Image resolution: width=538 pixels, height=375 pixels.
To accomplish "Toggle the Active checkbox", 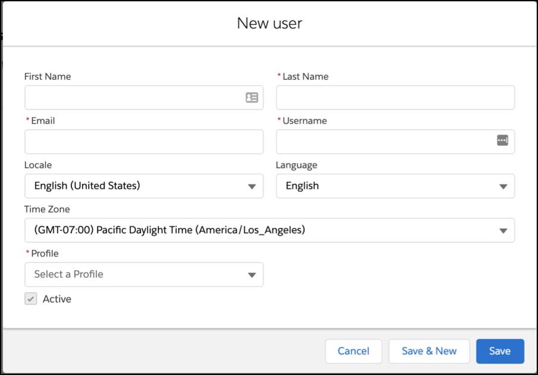I will coord(30,298).
